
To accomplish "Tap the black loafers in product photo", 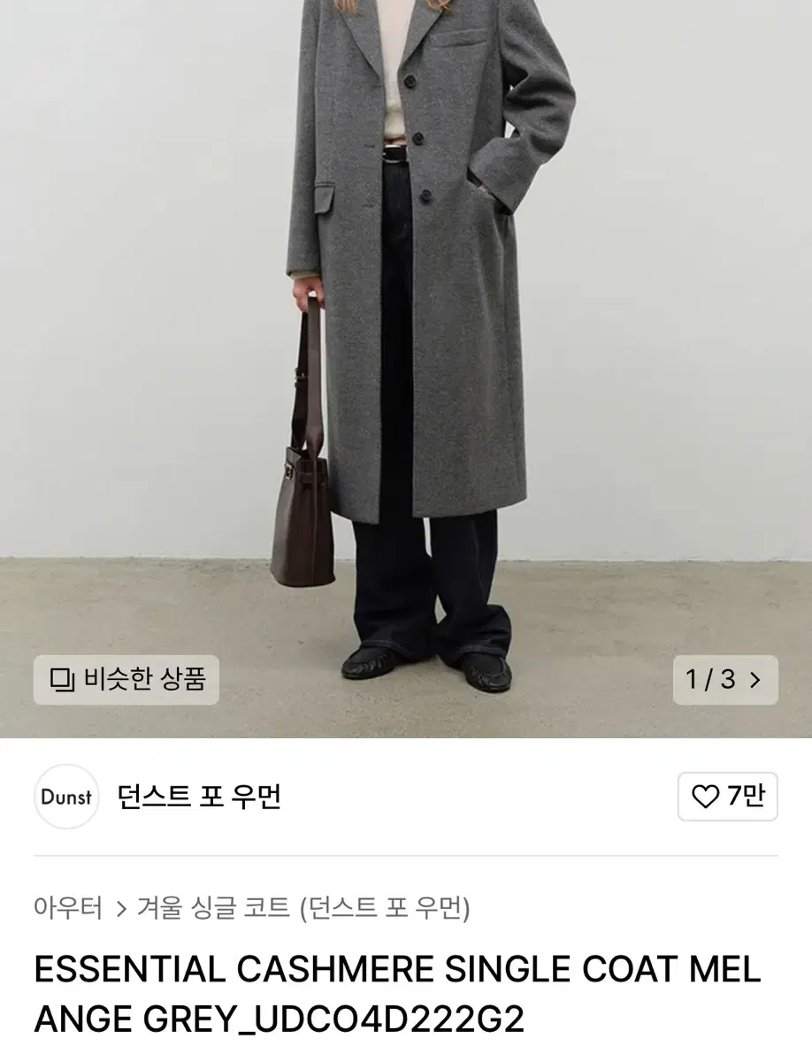I will point(427,668).
